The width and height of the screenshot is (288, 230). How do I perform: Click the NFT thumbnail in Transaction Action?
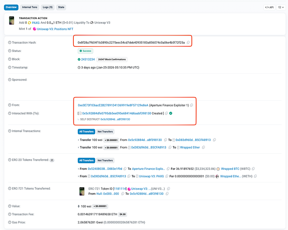coord(12,21)
